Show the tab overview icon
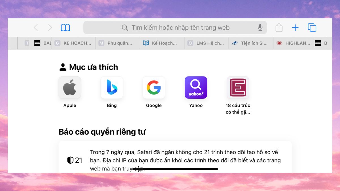 pos(312,27)
